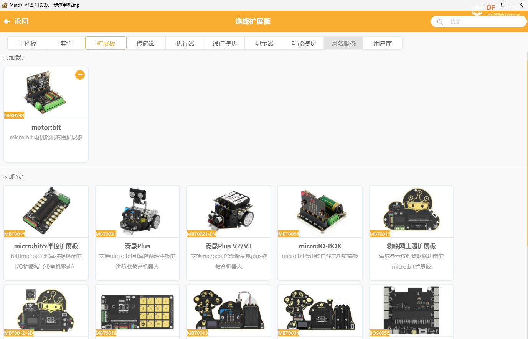
Task: Open the 用户库 tab
Action: 383,43
